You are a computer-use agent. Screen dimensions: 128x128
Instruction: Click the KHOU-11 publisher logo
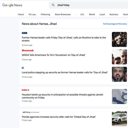pos(25,90)
